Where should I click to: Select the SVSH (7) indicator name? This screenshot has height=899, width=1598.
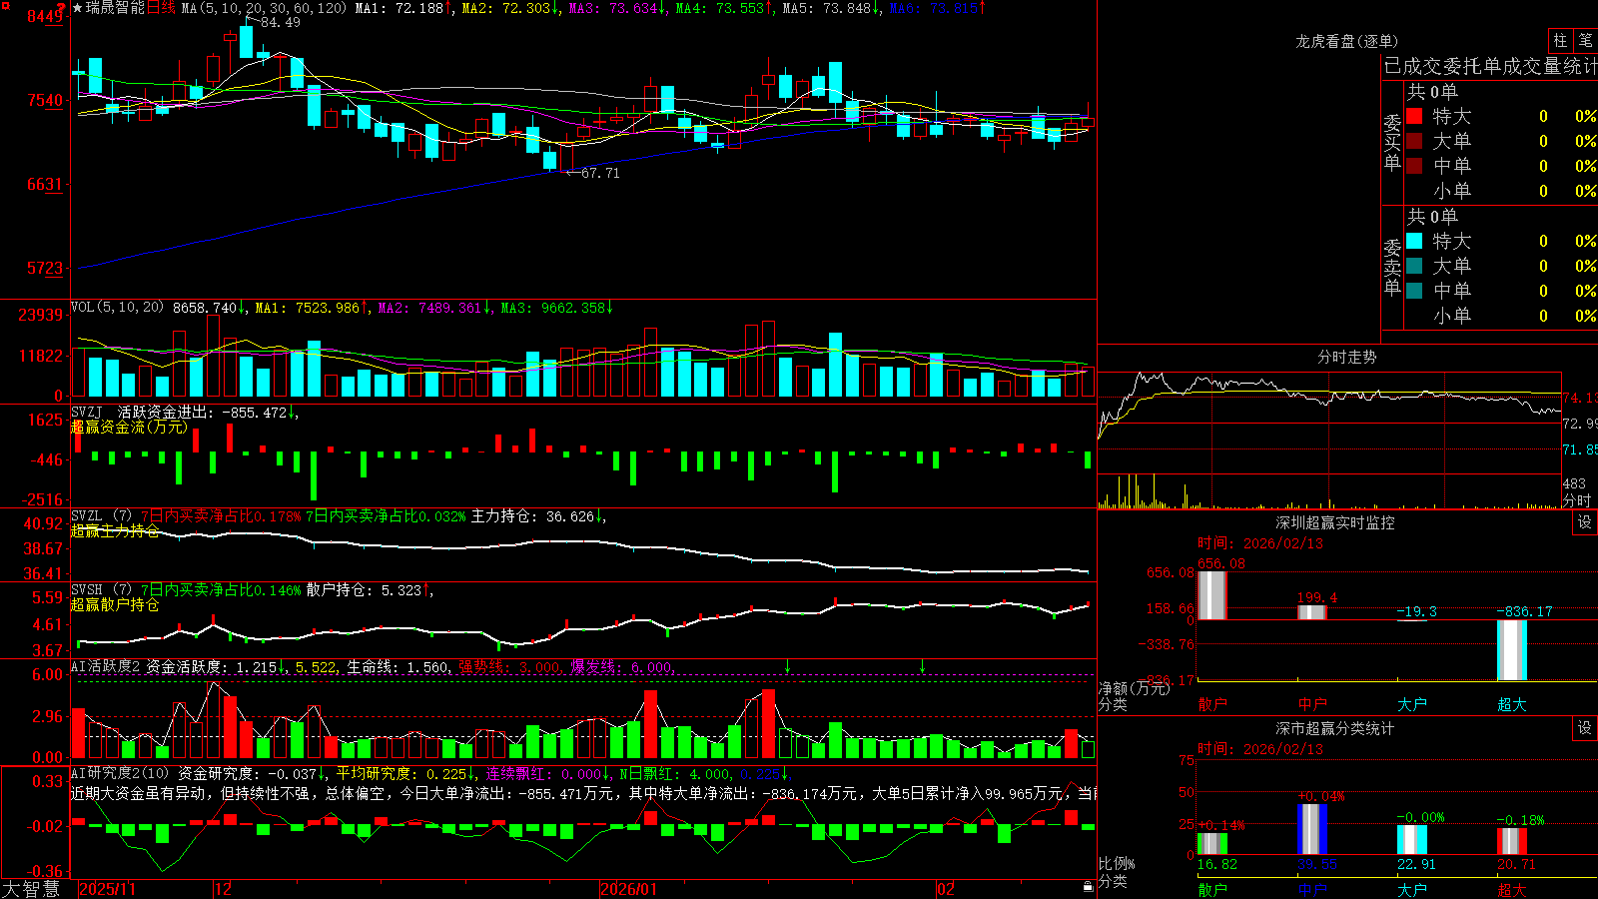pyautogui.click(x=101, y=590)
